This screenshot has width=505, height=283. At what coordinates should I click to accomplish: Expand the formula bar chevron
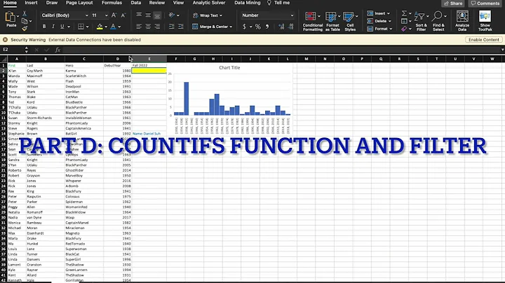(502, 50)
